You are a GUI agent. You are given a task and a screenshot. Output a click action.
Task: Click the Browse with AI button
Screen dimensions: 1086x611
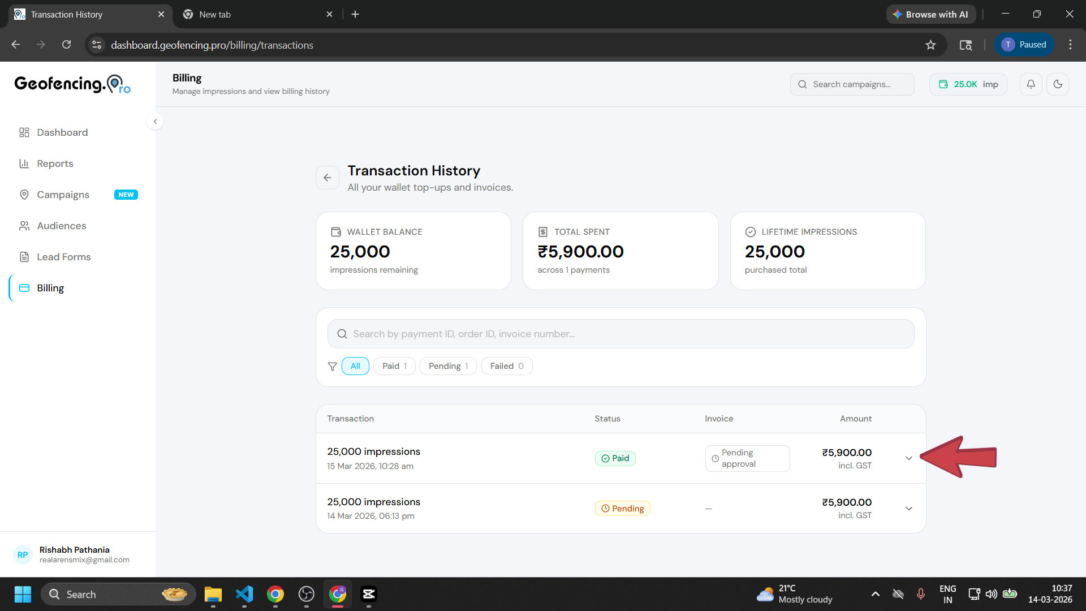coord(931,14)
